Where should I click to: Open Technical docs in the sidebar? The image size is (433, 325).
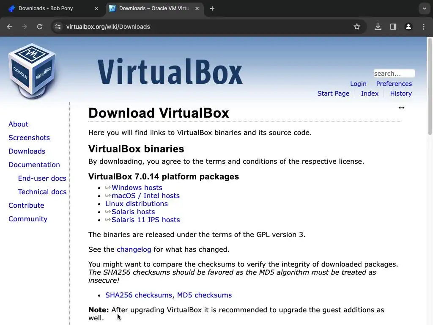[42, 192]
